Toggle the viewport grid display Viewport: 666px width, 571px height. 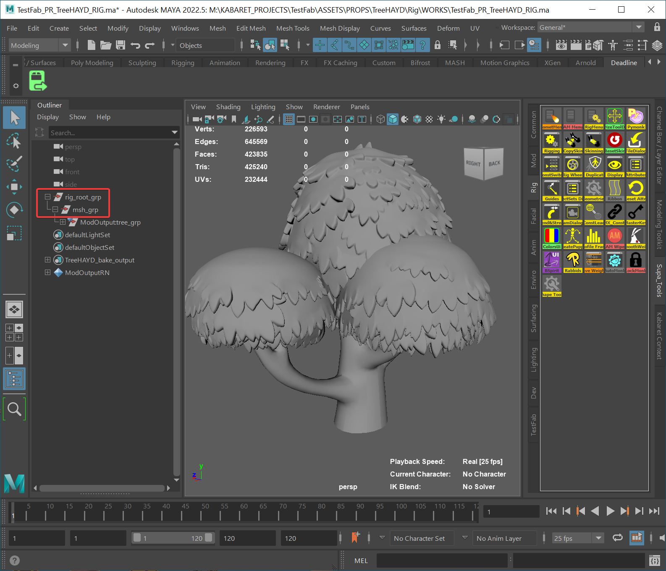[289, 119]
